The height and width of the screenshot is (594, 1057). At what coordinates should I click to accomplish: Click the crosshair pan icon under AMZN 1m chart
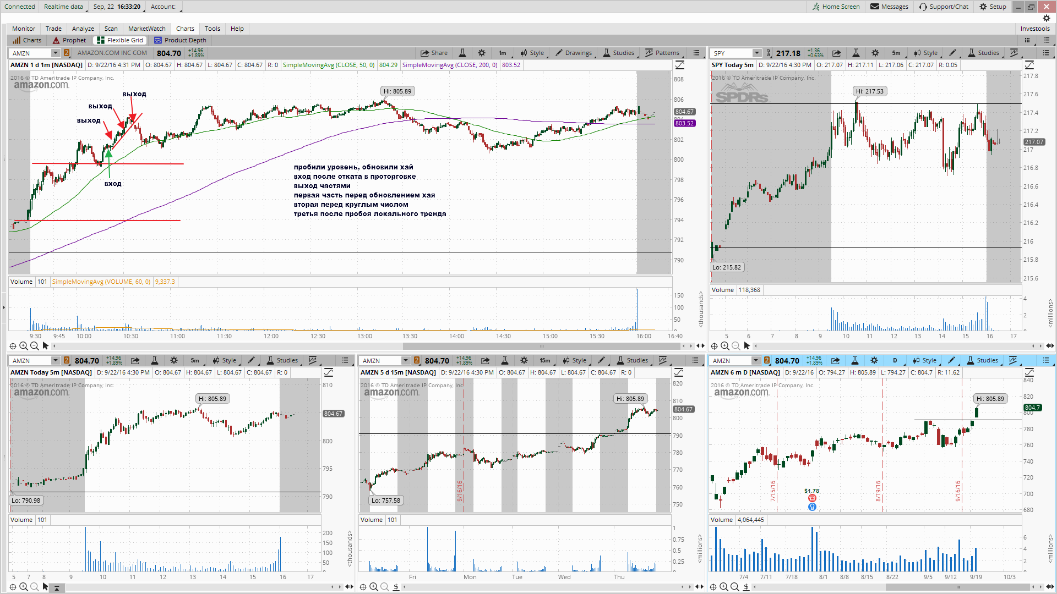click(x=13, y=346)
